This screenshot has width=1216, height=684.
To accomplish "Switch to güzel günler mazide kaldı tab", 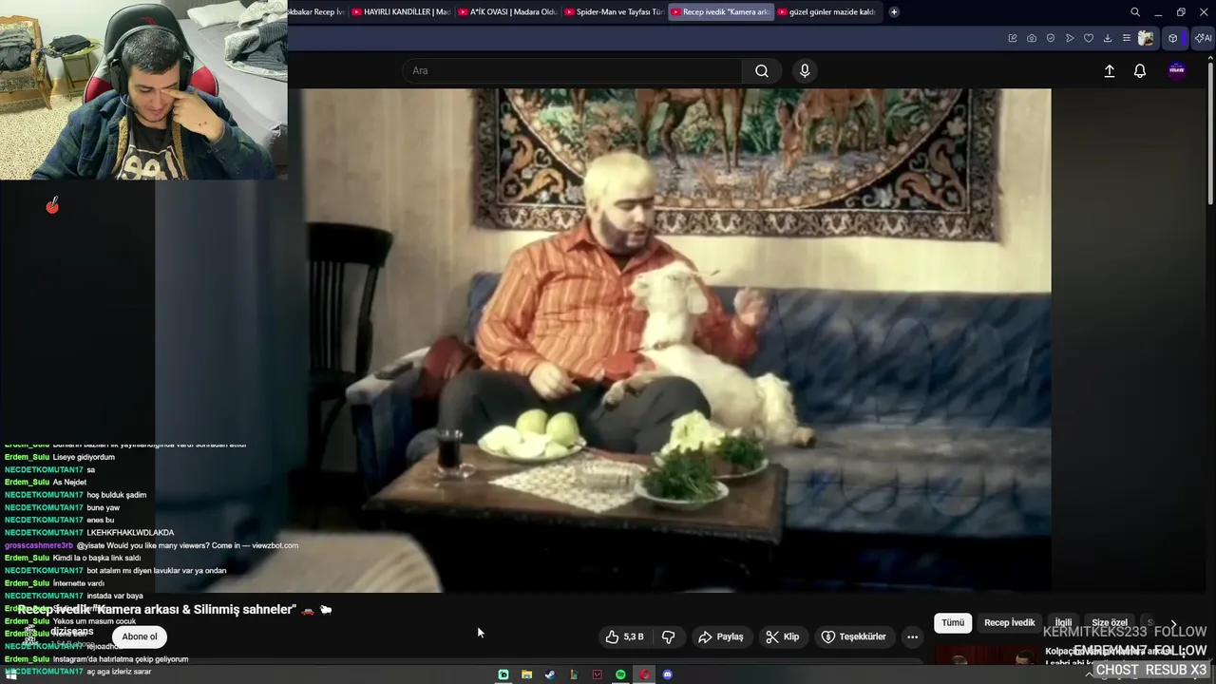I will [x=826, y=12].
